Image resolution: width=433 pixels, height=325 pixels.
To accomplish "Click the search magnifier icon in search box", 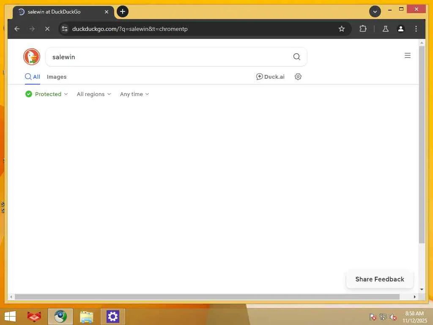I will (x=296, y=57).
